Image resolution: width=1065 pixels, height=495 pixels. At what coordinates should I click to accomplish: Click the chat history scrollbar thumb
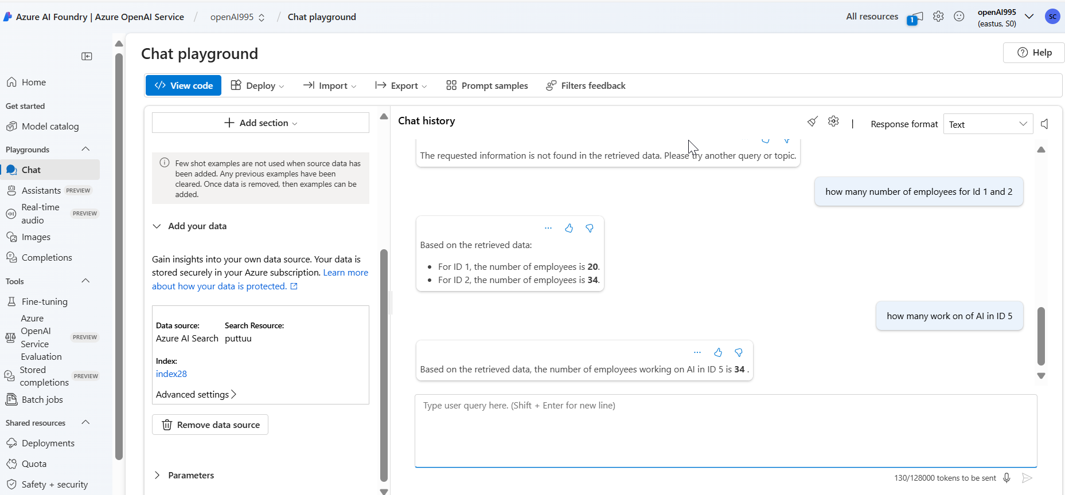point(1041,336)
